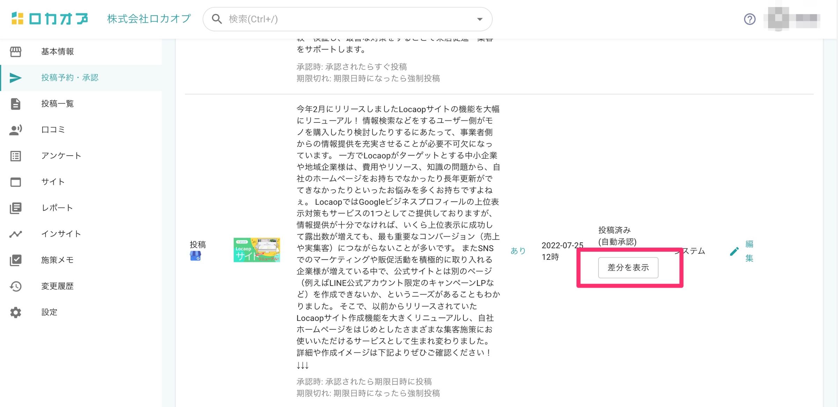Click the window icon for サイト
The height and width of the screenshot is (407, 838).
pos(15,182)
